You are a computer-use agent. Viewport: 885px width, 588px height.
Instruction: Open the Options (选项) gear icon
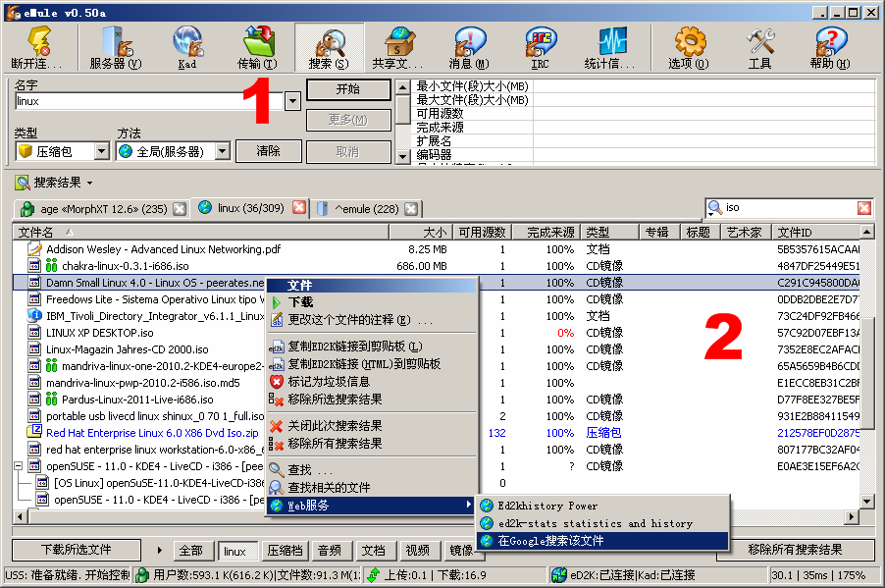(x=689, y=47)
